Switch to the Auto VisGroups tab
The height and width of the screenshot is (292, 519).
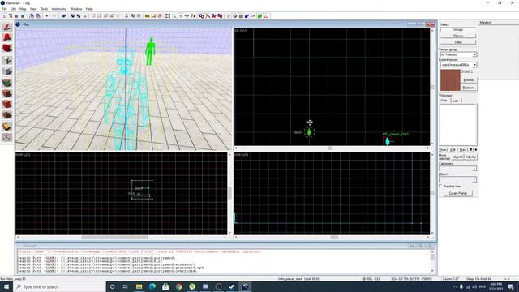pos(455,101)
